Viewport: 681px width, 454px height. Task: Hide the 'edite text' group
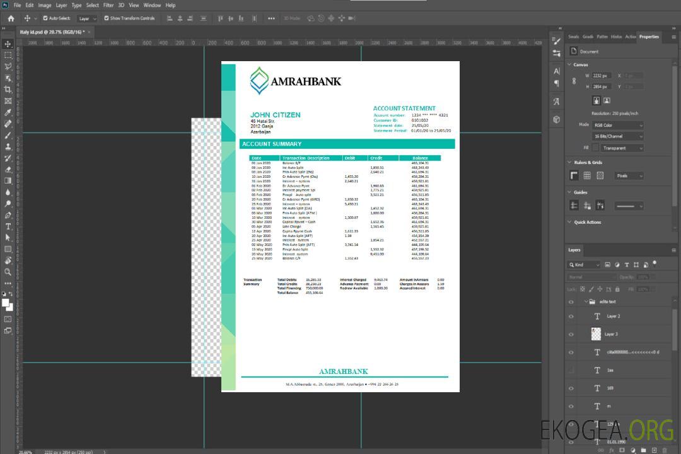[571, 302]
